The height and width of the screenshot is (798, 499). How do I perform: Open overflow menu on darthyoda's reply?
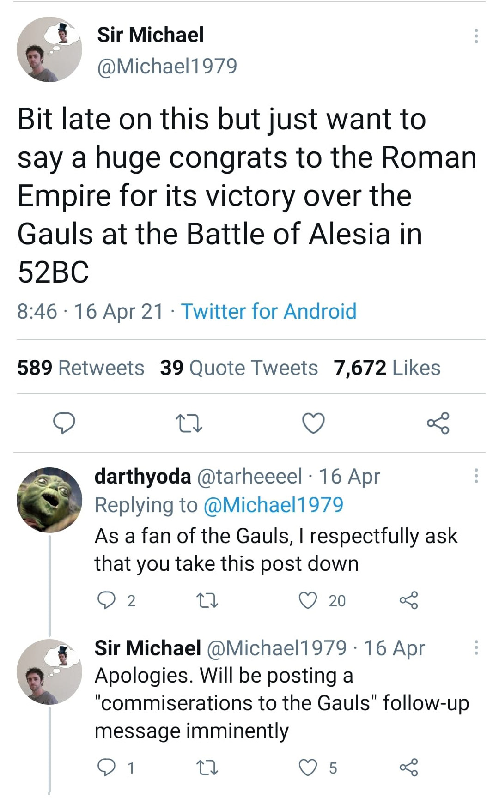coord(476,476)
